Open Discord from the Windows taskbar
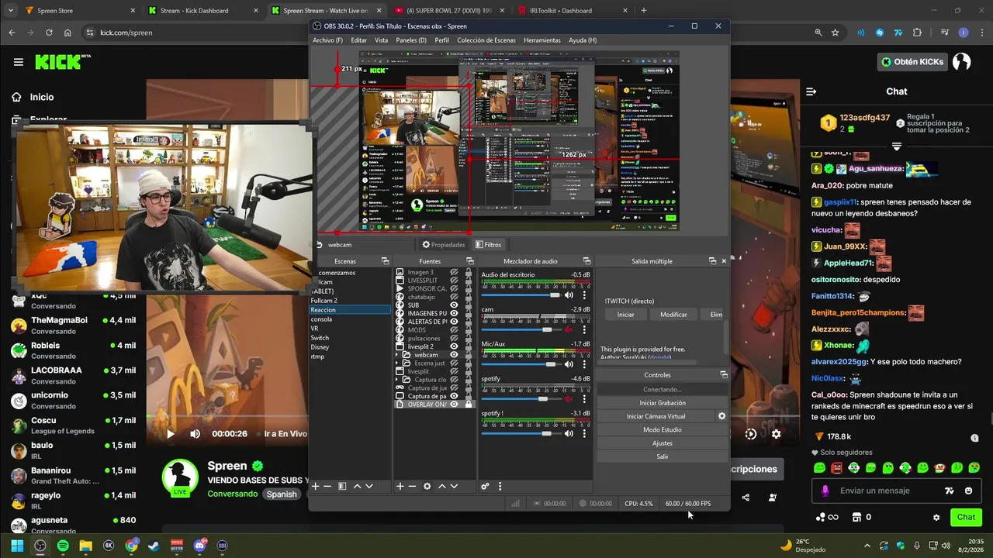This screenshot has height=558, width=993. tap(199, 546)
